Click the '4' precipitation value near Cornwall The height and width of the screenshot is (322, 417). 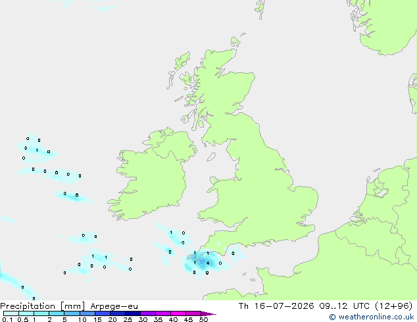click(208, 264)
